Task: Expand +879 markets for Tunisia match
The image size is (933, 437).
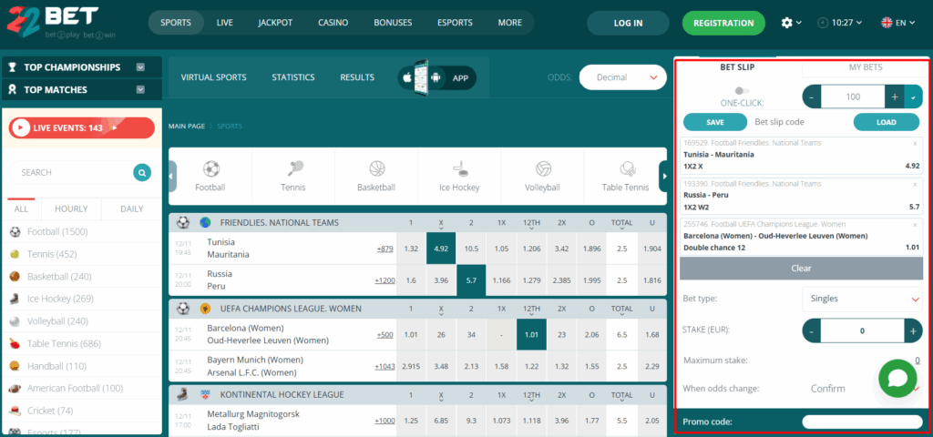Action: [384, 249]
